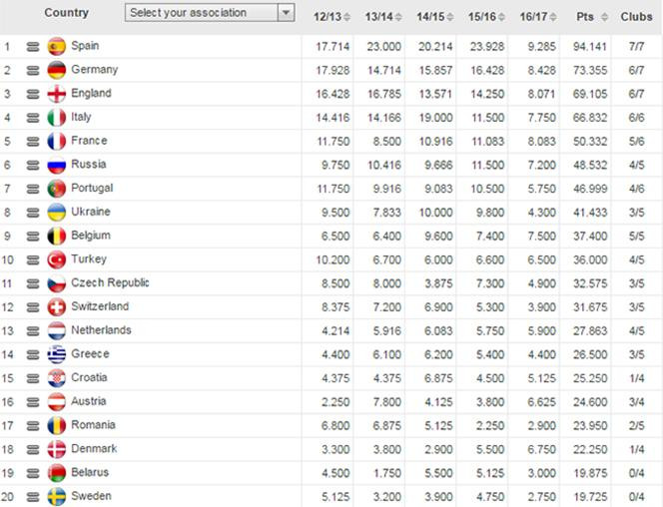Click the Sweden flag icon
The width and height of the screenshot is (663, 507).
(x=56, y=497)
